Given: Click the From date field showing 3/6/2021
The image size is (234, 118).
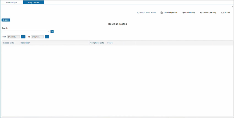Looking at the screenshot, I should point(13,37).
